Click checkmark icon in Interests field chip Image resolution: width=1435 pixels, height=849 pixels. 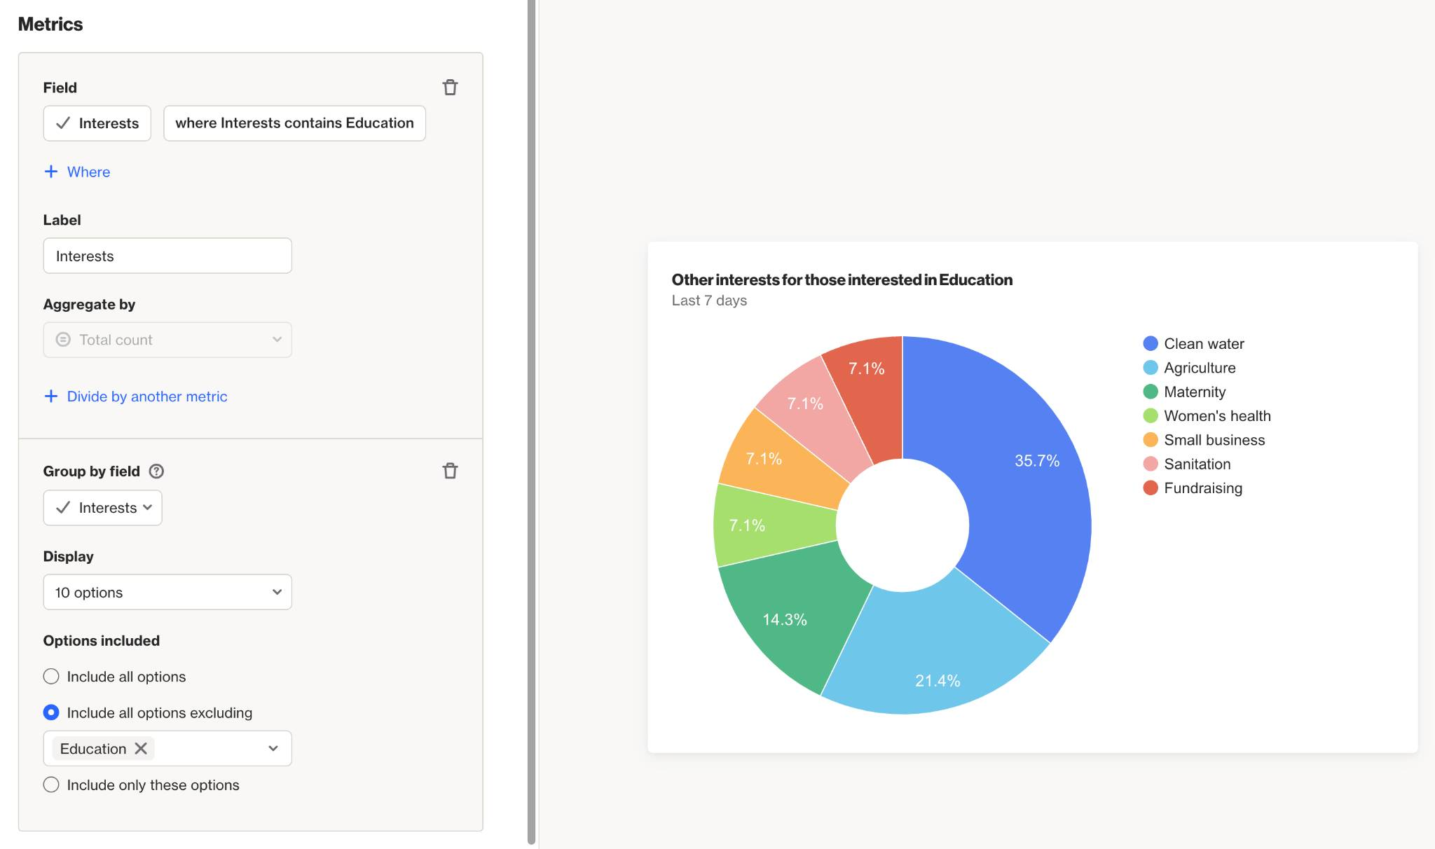(x=63, y=123)
